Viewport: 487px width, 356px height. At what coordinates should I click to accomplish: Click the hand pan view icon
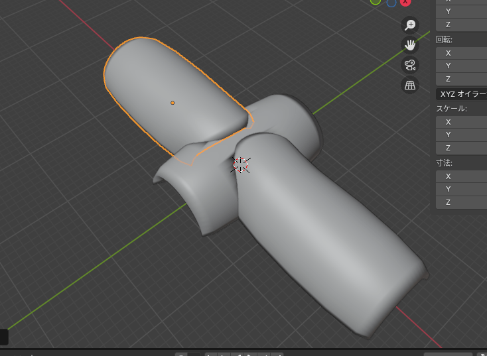[410, 45]
